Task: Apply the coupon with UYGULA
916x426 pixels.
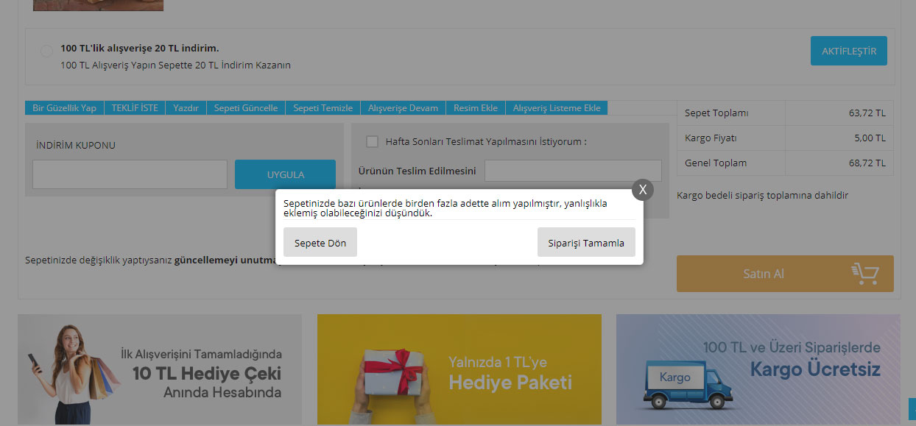Action: click(x=285, y=174)
